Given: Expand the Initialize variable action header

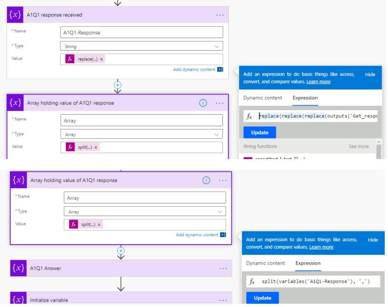Looking at the screenshot, I should [121, 298].
